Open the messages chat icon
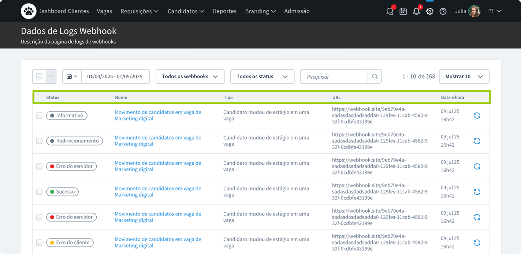The height and width of the screenshot is (254, 521). [x=389, y=11]
